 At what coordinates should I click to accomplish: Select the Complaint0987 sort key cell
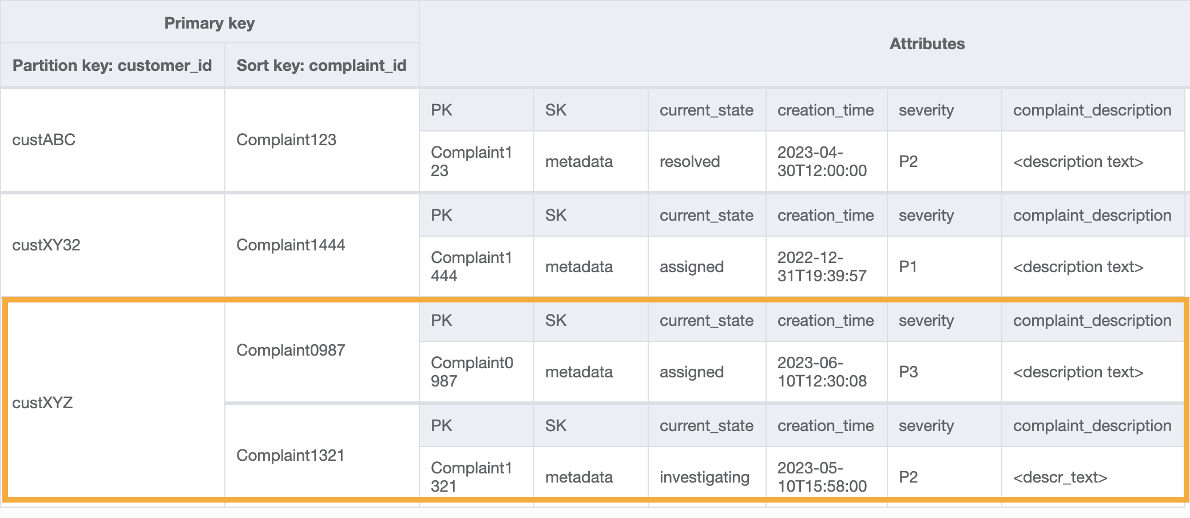coord(291,350)
